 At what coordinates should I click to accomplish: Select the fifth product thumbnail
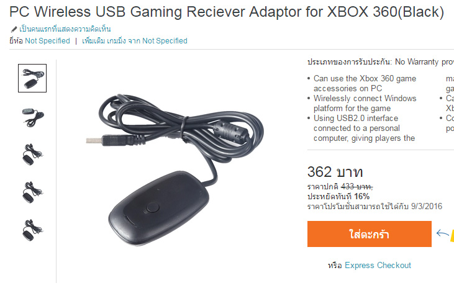[32, 230]
